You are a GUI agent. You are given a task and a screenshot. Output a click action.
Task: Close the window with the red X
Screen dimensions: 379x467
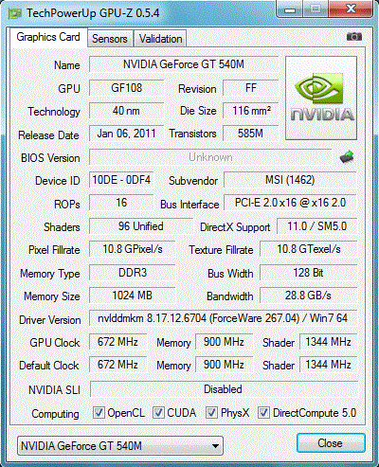(x=351, y=9)
